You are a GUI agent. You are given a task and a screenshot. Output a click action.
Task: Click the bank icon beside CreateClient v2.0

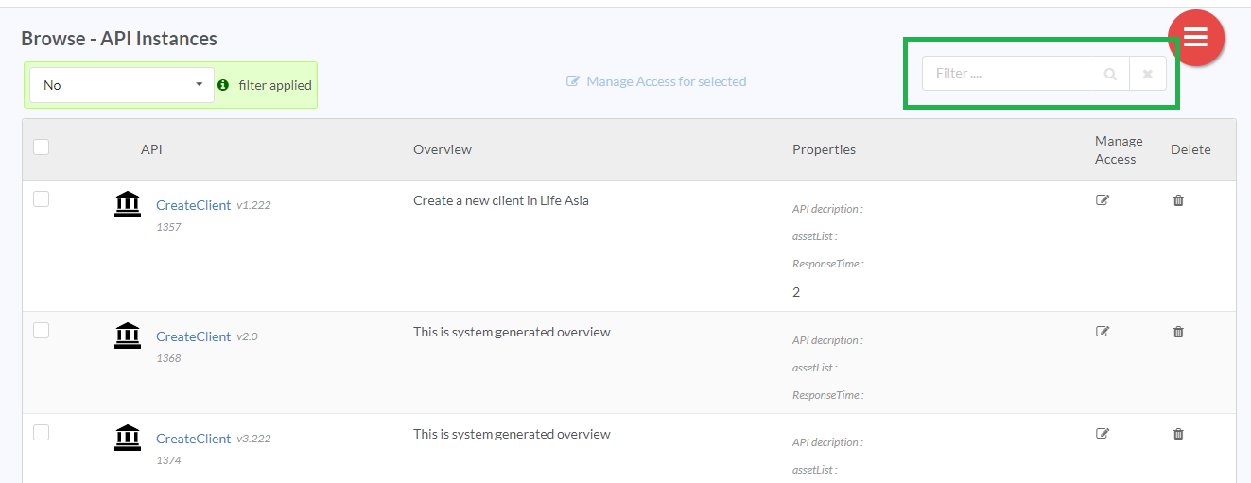tap(128, 335)
